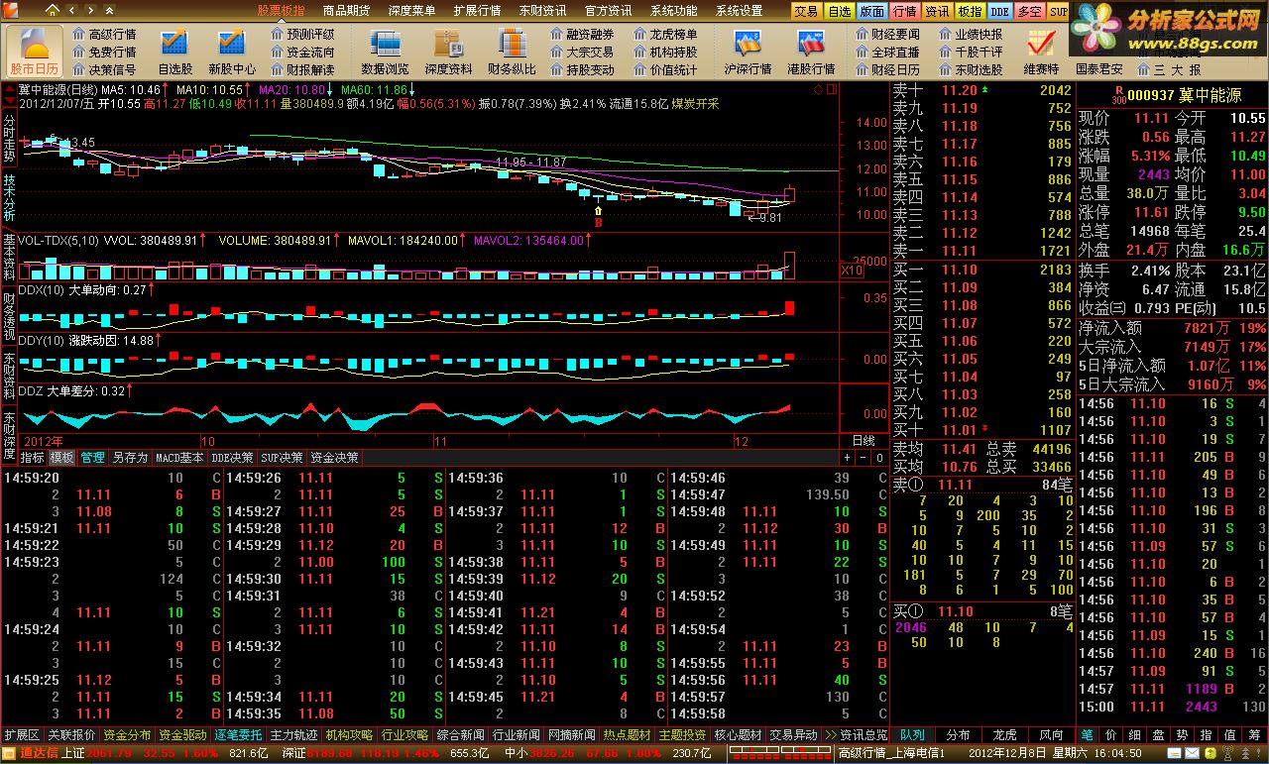
Task: Click 另存为 save-as button
Action: (130, 458)
